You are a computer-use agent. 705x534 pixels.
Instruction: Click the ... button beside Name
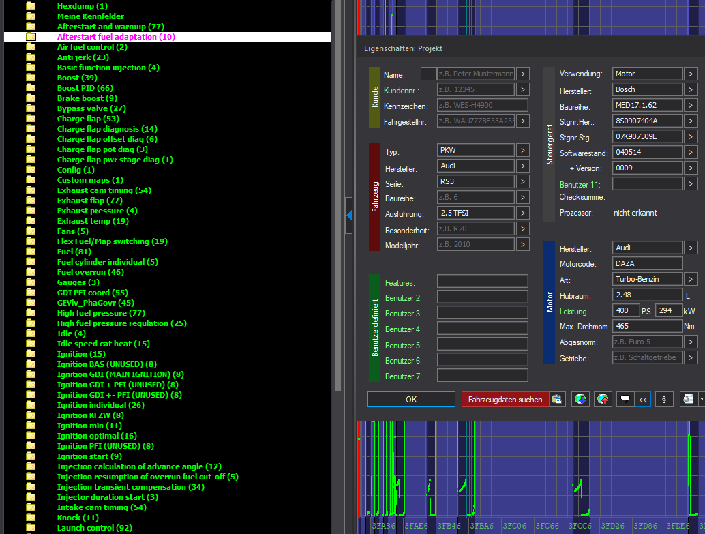point(428,74)
